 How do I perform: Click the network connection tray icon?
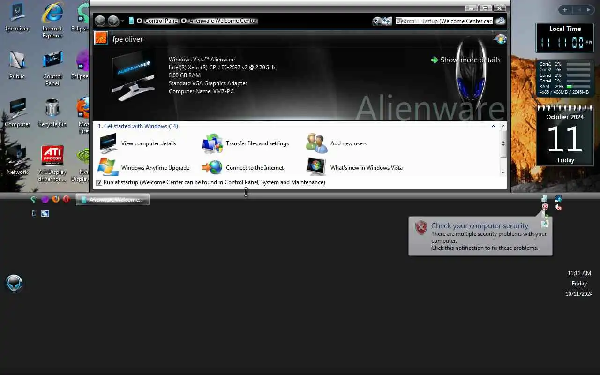[x=558, y=199]
